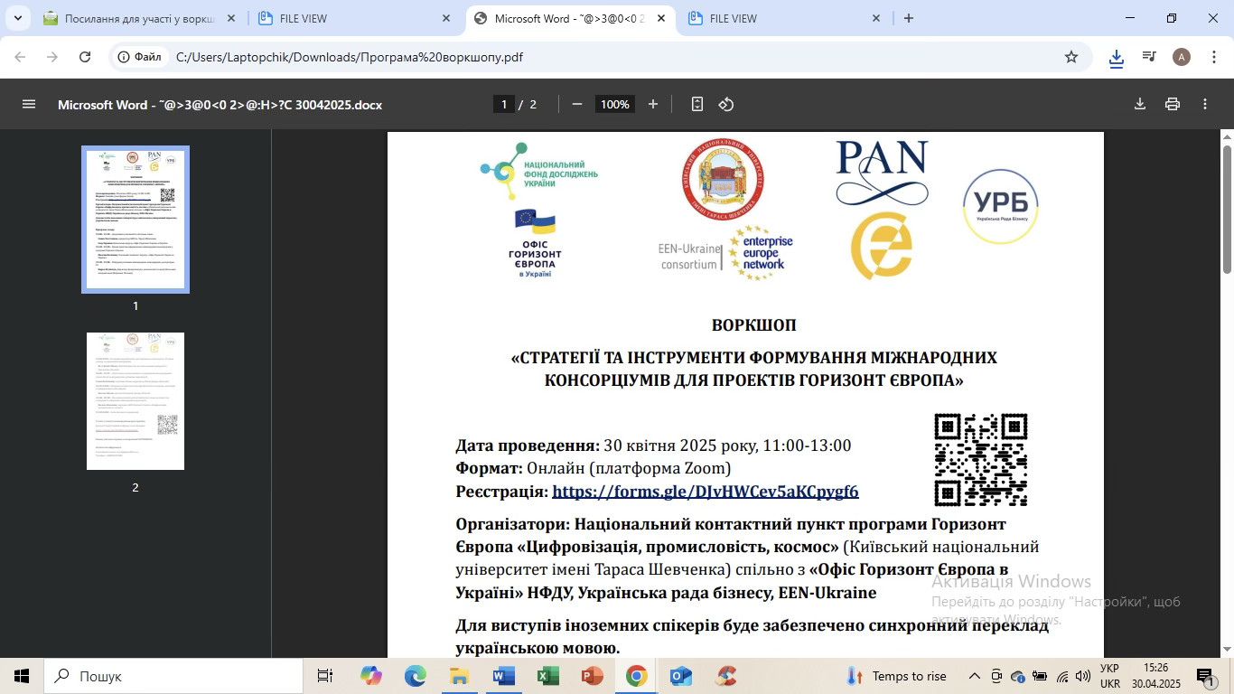The height and width of the screenshot is (694, 1234).
Task: Click the scroll down arrow of the PDF
Action: [1227, 650]
